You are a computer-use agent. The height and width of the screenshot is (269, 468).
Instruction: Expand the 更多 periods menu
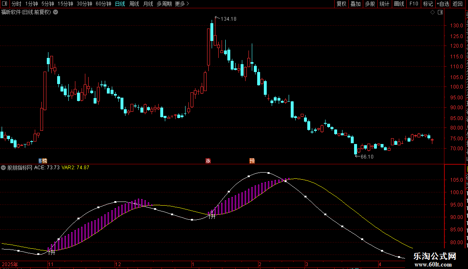pos(182,4)
